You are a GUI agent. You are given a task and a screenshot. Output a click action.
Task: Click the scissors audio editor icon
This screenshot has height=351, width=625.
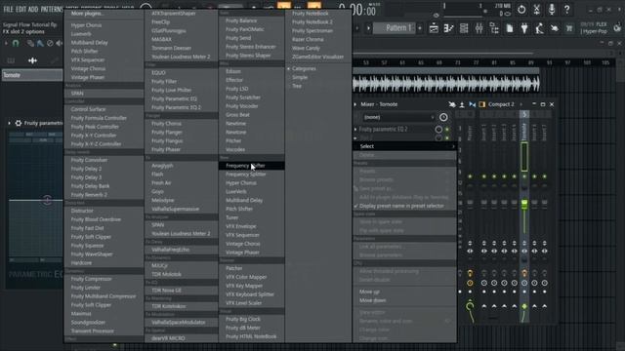tap(536, 9)
